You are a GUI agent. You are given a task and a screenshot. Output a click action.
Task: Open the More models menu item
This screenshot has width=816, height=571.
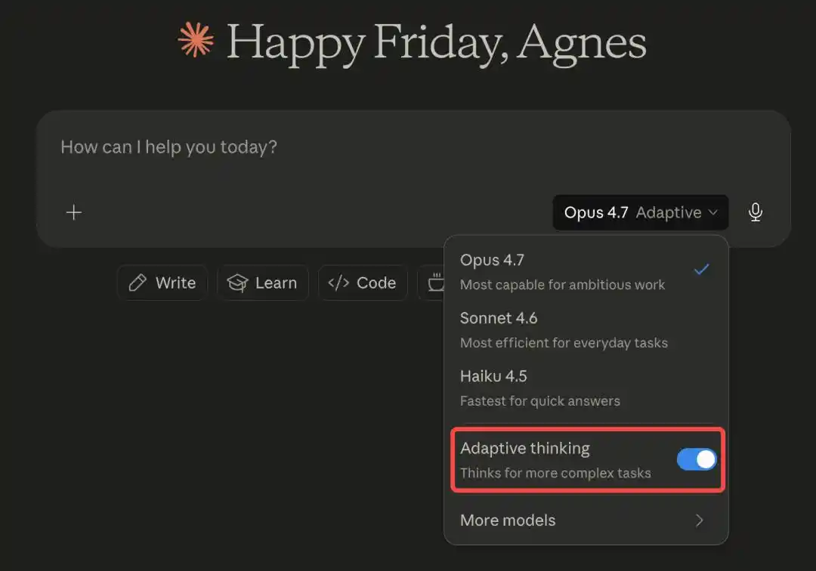[508, 520]
